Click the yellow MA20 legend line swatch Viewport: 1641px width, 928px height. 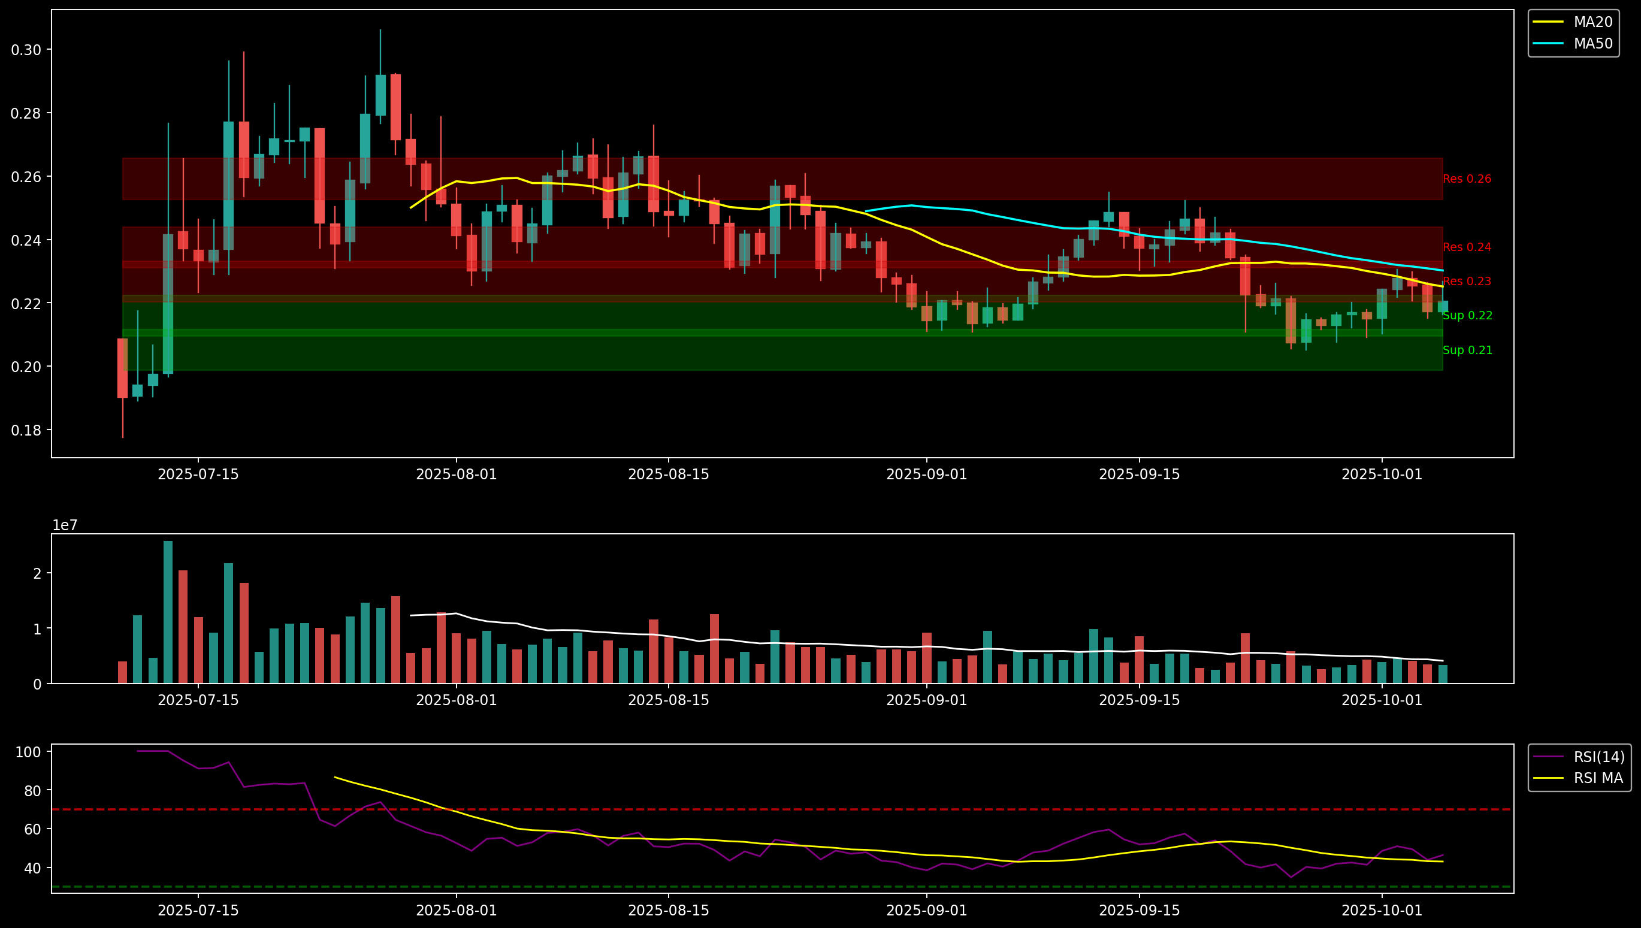pyautogui.click(x=1548, y=22)
